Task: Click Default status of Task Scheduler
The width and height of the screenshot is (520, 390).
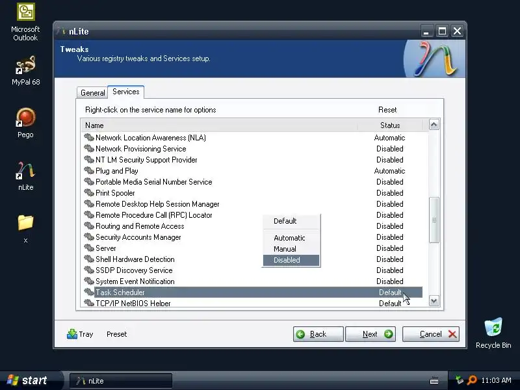Action: [390, 292]
